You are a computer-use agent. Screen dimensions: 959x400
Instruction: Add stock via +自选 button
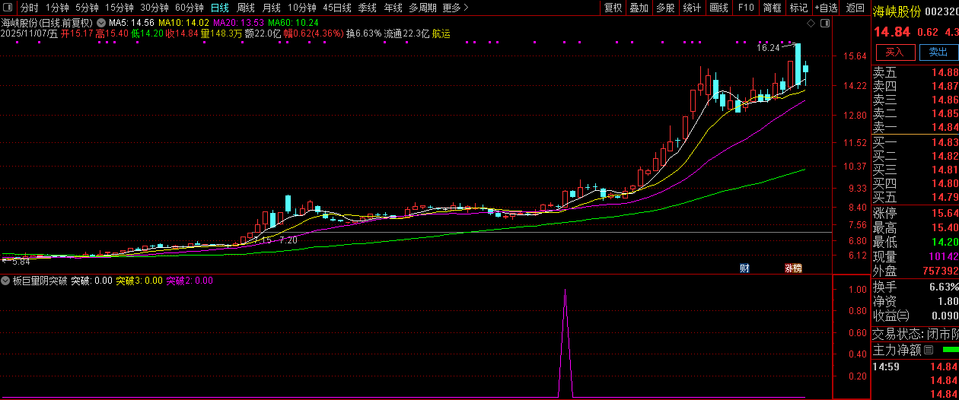826,8
